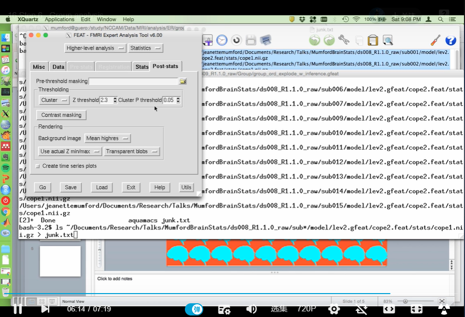465x317 pixels.
Task: Click the Z threshold value field
Action: [x=106, y=100]
